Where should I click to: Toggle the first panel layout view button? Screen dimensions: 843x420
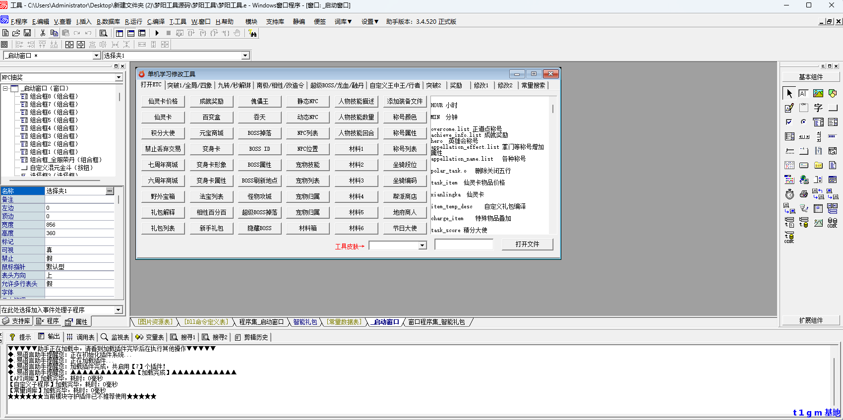120,33
